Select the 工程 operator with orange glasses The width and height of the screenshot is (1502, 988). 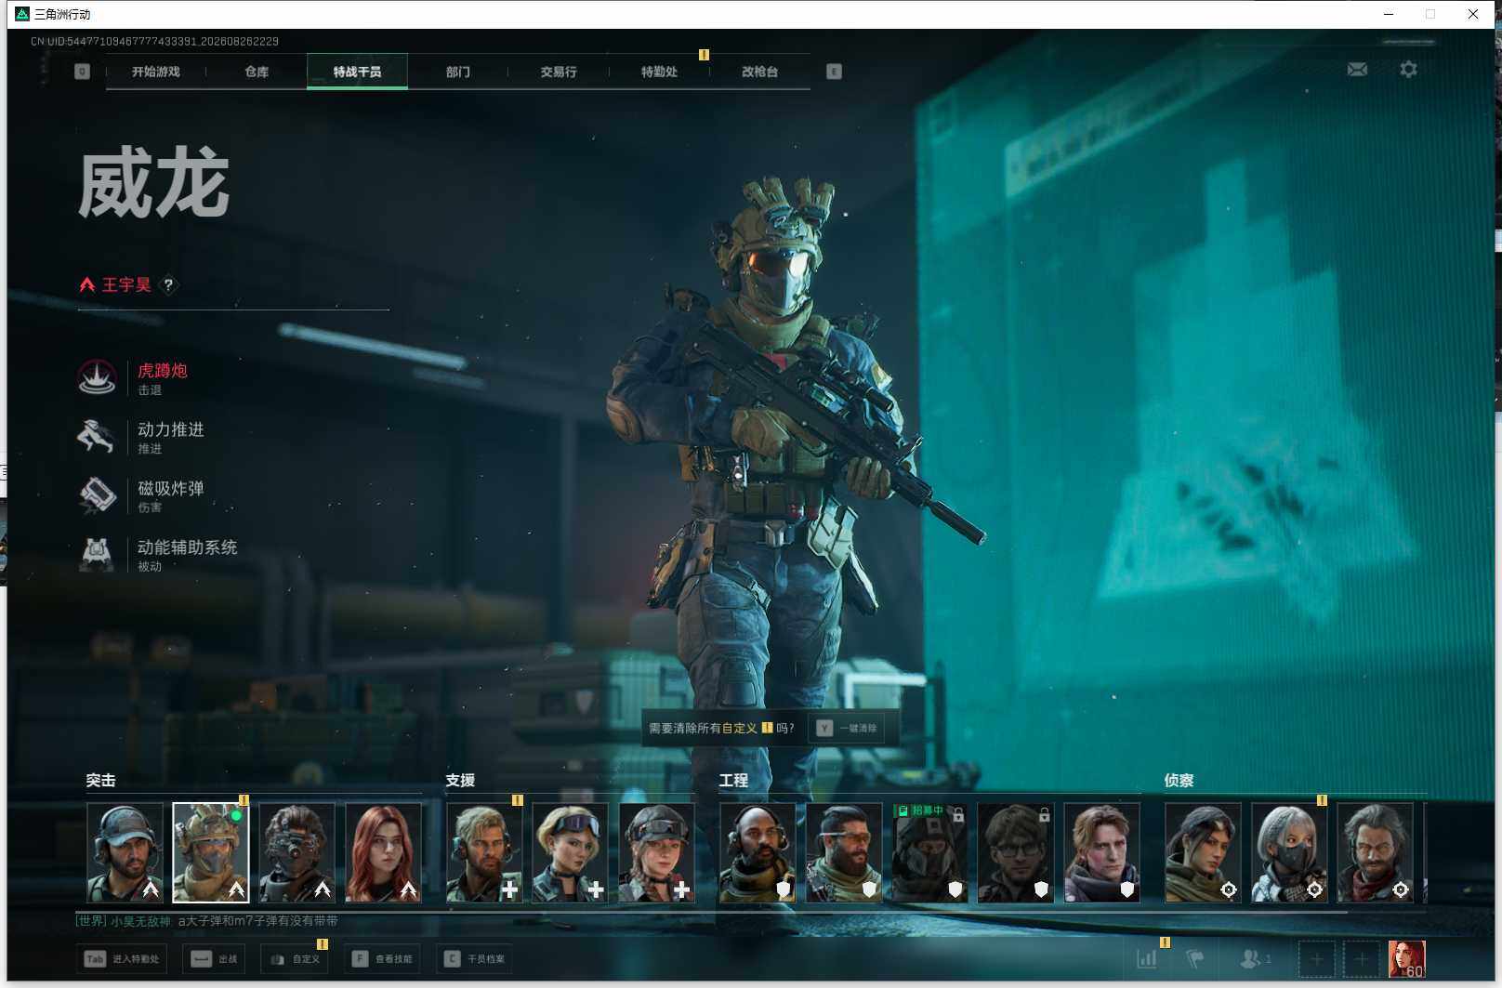coord(844,853)
